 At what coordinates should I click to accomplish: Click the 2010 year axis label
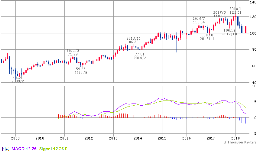click(40, 138)
